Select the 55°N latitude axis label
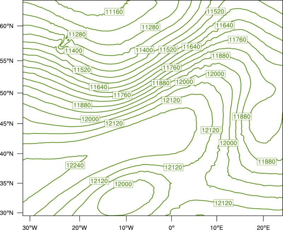 (x=7, y=61)
